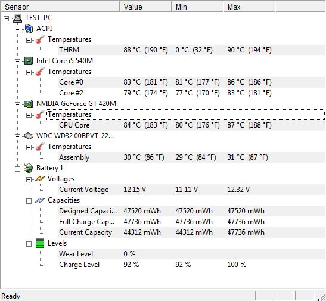The width and height of the screenshot is (326, 301).
Task: Sort by the Sensor column header
Action: 60,7
